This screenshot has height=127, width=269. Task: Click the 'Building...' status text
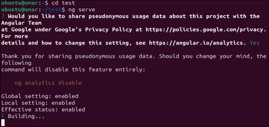[x=26, y=116]
